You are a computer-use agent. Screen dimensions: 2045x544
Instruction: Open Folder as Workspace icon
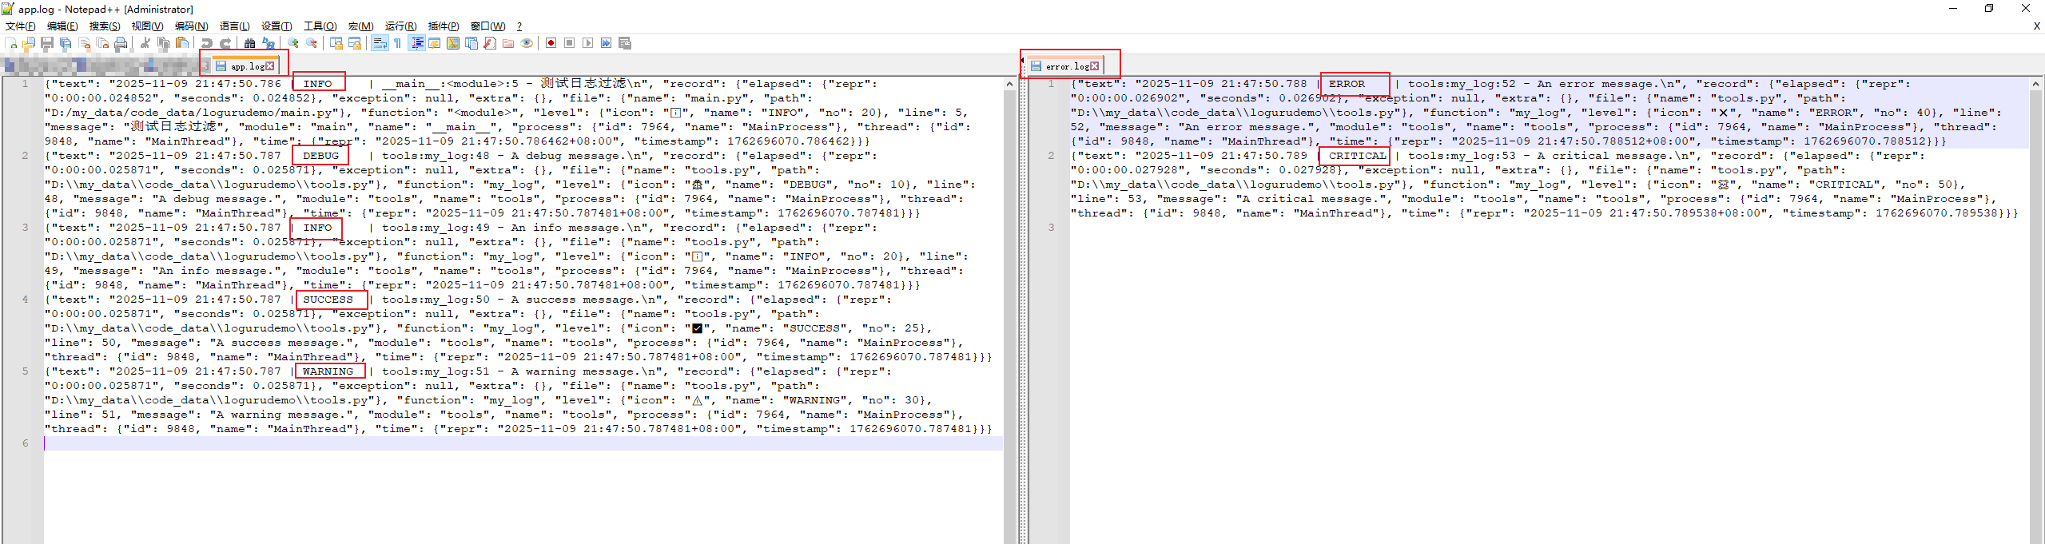[x=508, y=43]
